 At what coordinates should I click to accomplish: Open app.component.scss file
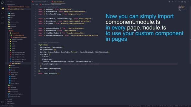coord(18,57)
